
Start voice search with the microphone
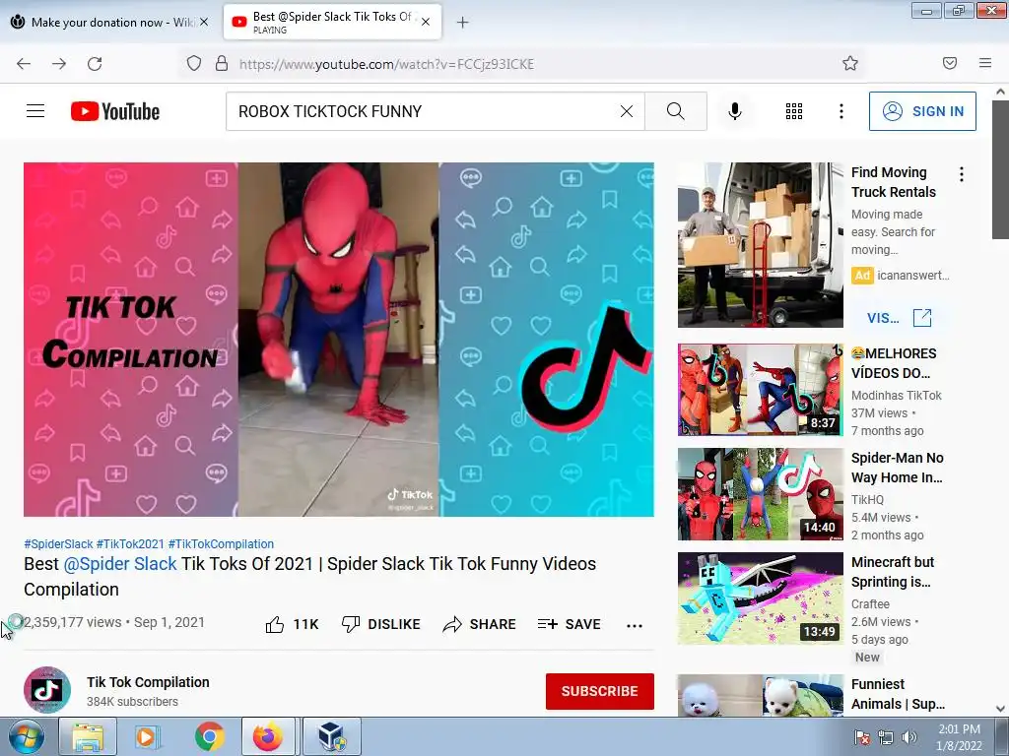(735, 111)
